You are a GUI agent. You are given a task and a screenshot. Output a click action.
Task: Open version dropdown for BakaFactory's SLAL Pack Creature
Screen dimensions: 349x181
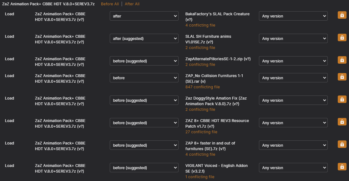click(x=293, y=16)
